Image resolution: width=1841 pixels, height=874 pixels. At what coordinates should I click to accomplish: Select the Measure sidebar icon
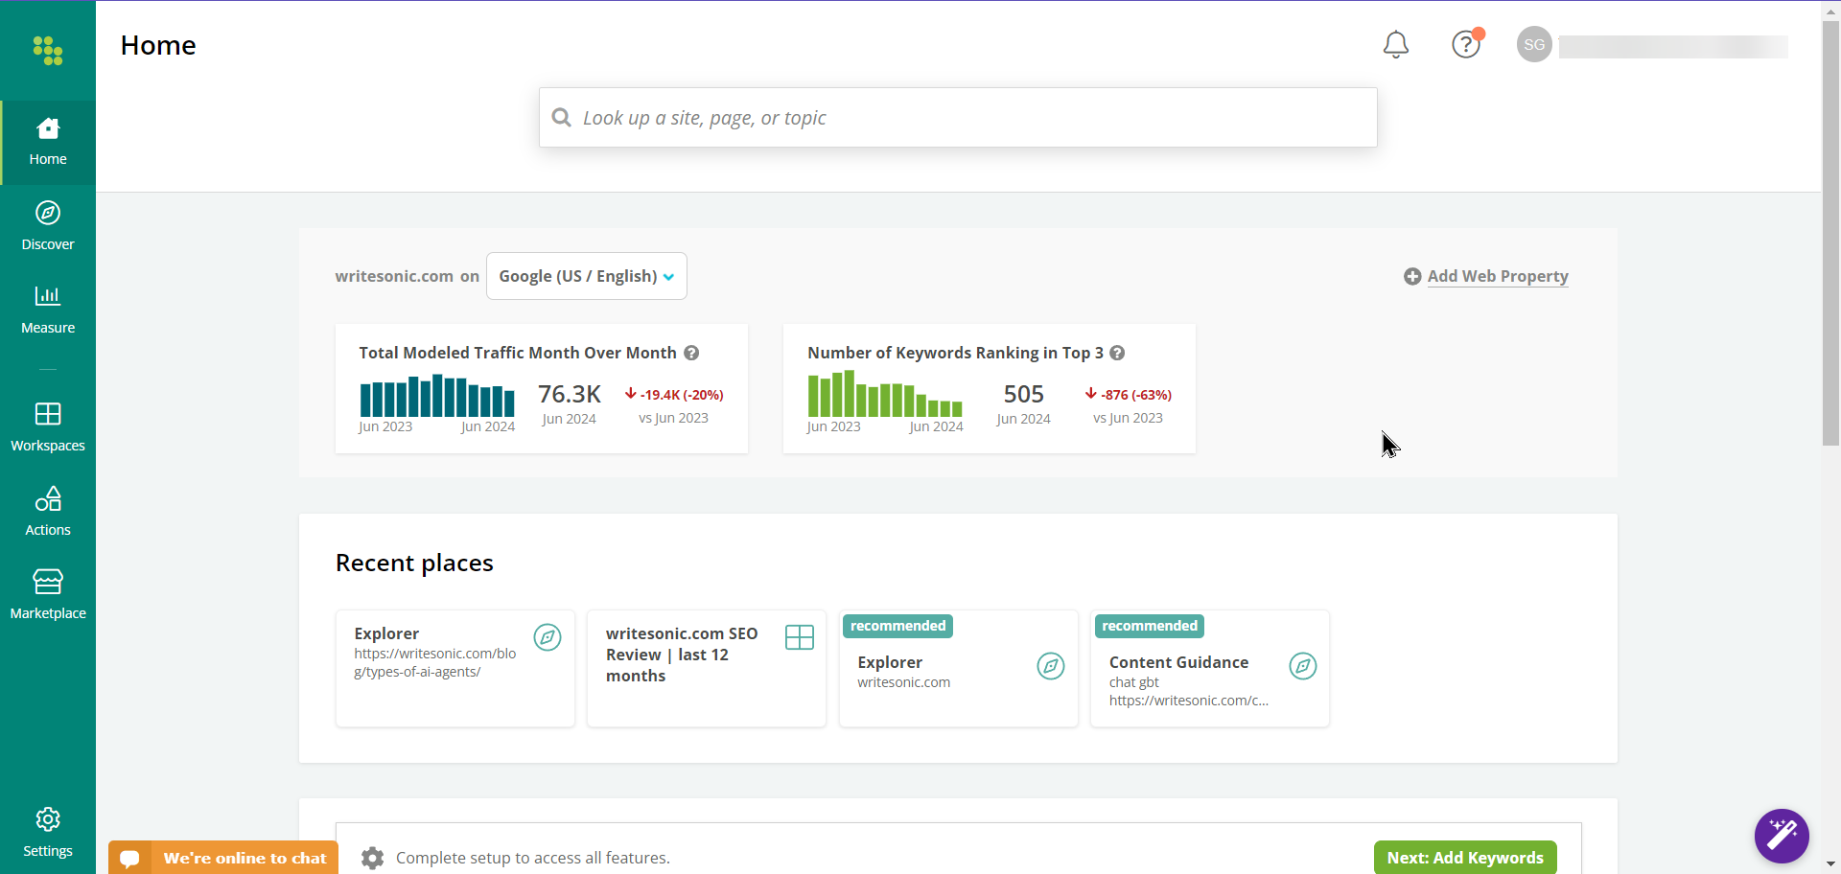click(x=47, y=309)
